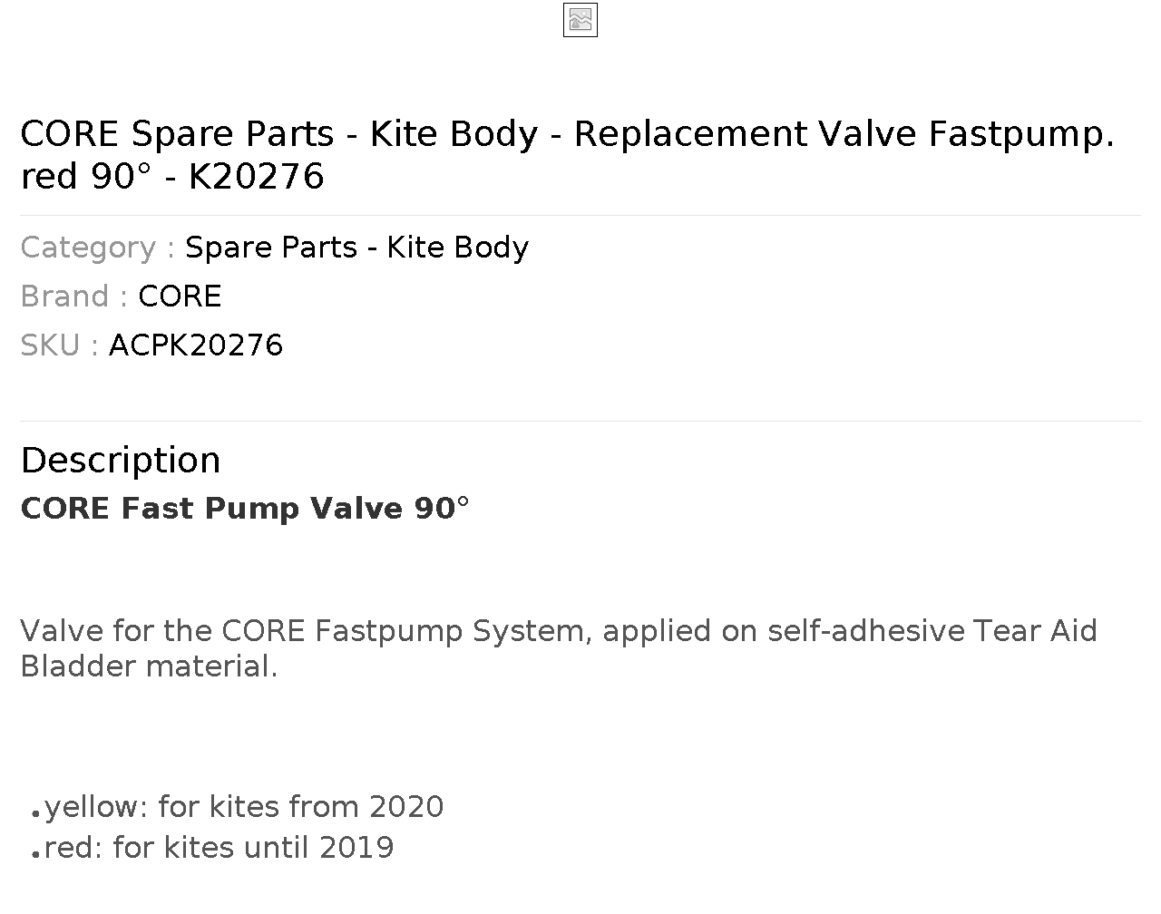
Task: Click the bullet dot before yellow
Action: coord(35,813)
